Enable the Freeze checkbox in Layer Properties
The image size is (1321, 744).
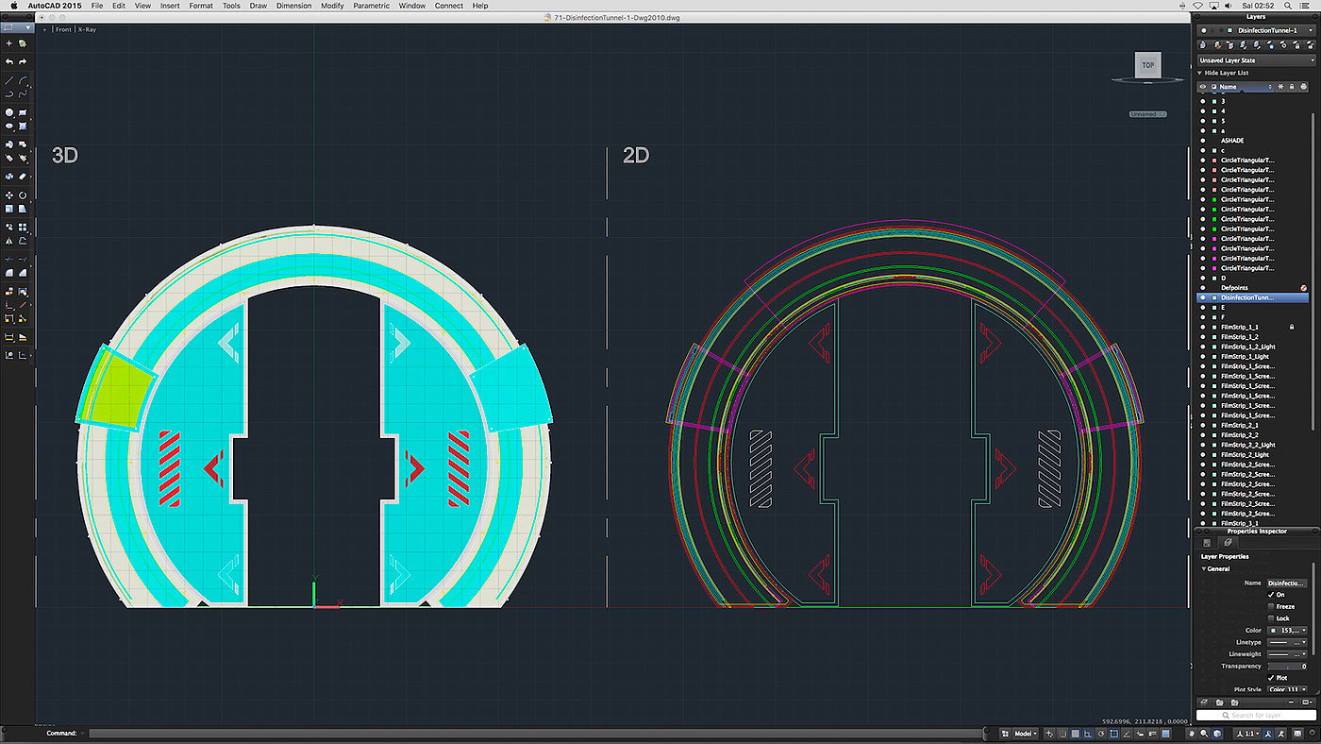pyautogui.click(x=1271, y=606)
